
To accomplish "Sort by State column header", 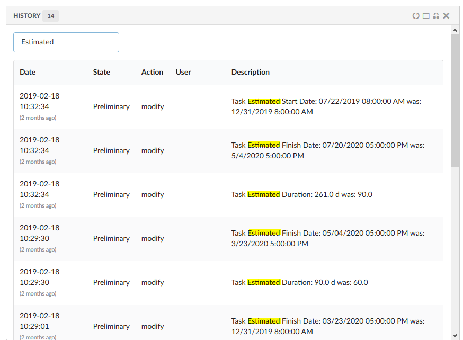I will pyautogui.click(x=102, y=72).
